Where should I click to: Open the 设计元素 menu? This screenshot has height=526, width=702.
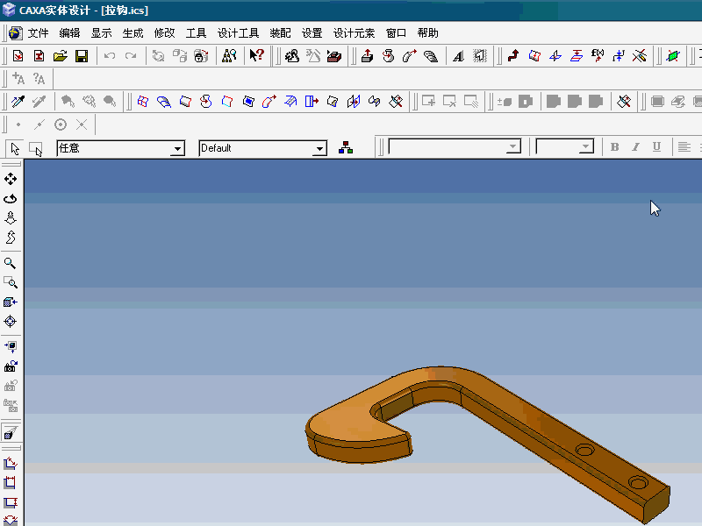pyautogui.click(x=355, y=33)
